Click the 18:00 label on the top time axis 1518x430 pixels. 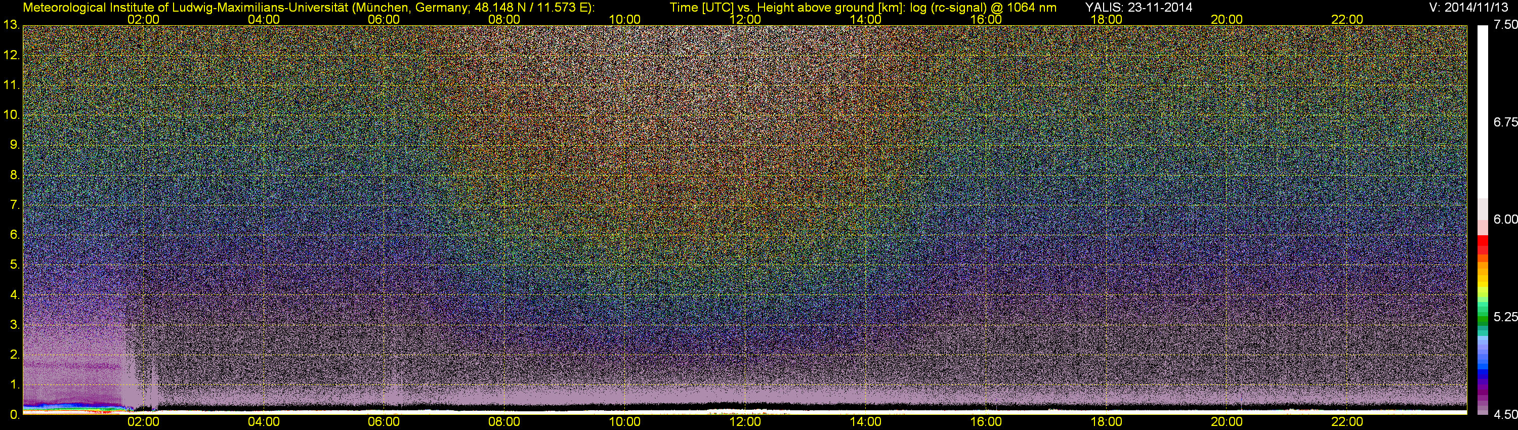pos(1107,19)
